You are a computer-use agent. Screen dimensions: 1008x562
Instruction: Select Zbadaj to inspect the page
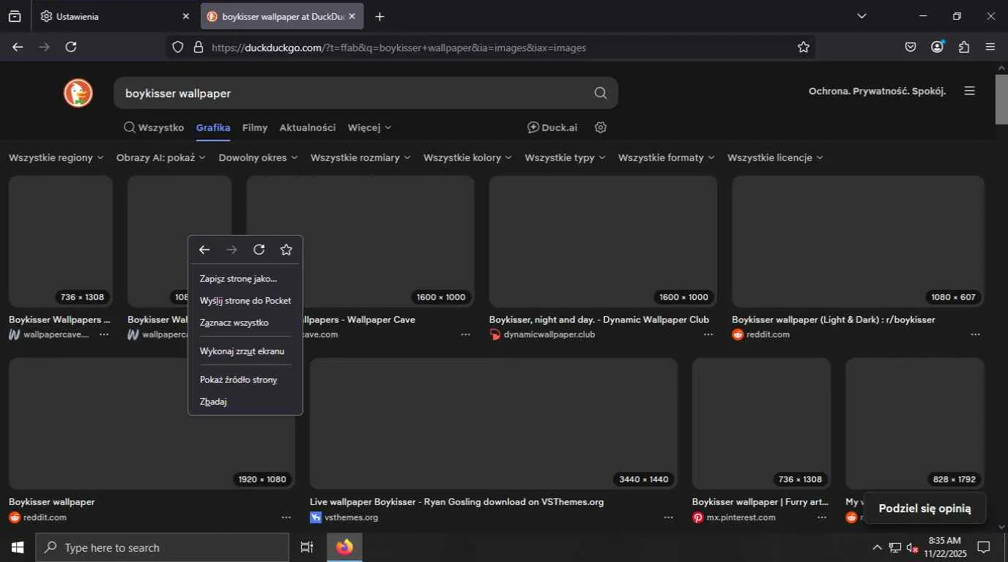pos(245,402)
